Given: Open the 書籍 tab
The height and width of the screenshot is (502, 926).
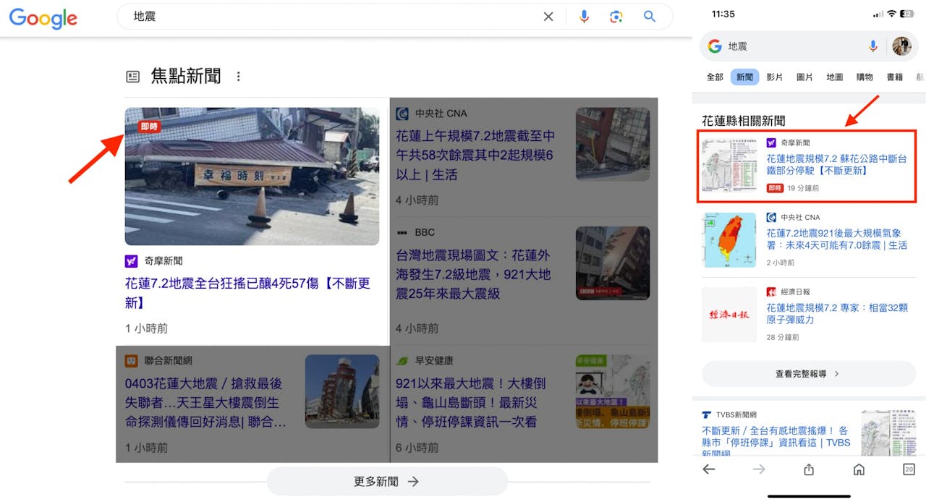Looking at the screenshot, I should coord(895,77).
